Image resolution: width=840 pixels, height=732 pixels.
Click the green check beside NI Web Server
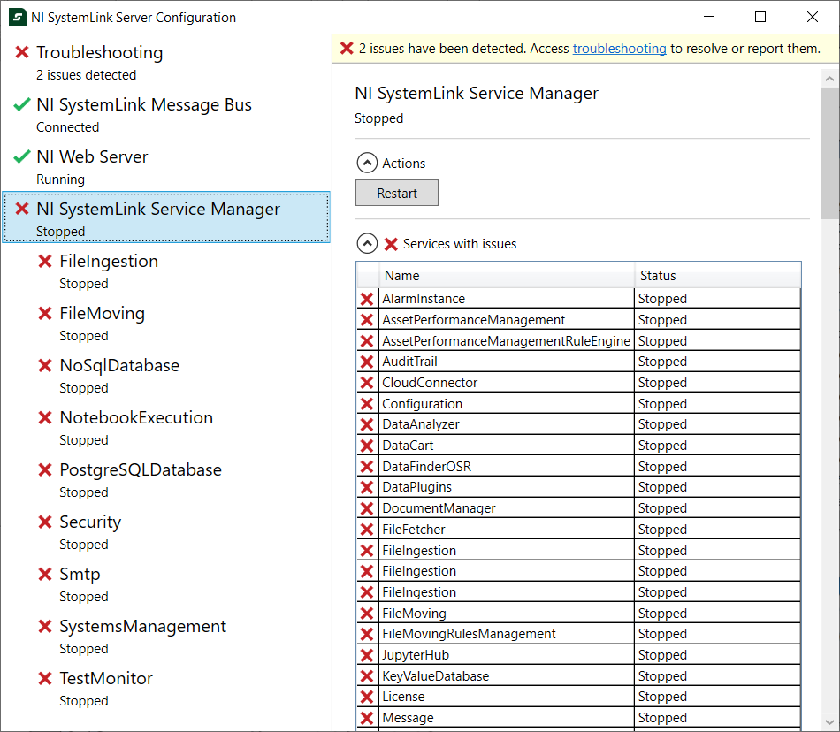coord(22,156)
